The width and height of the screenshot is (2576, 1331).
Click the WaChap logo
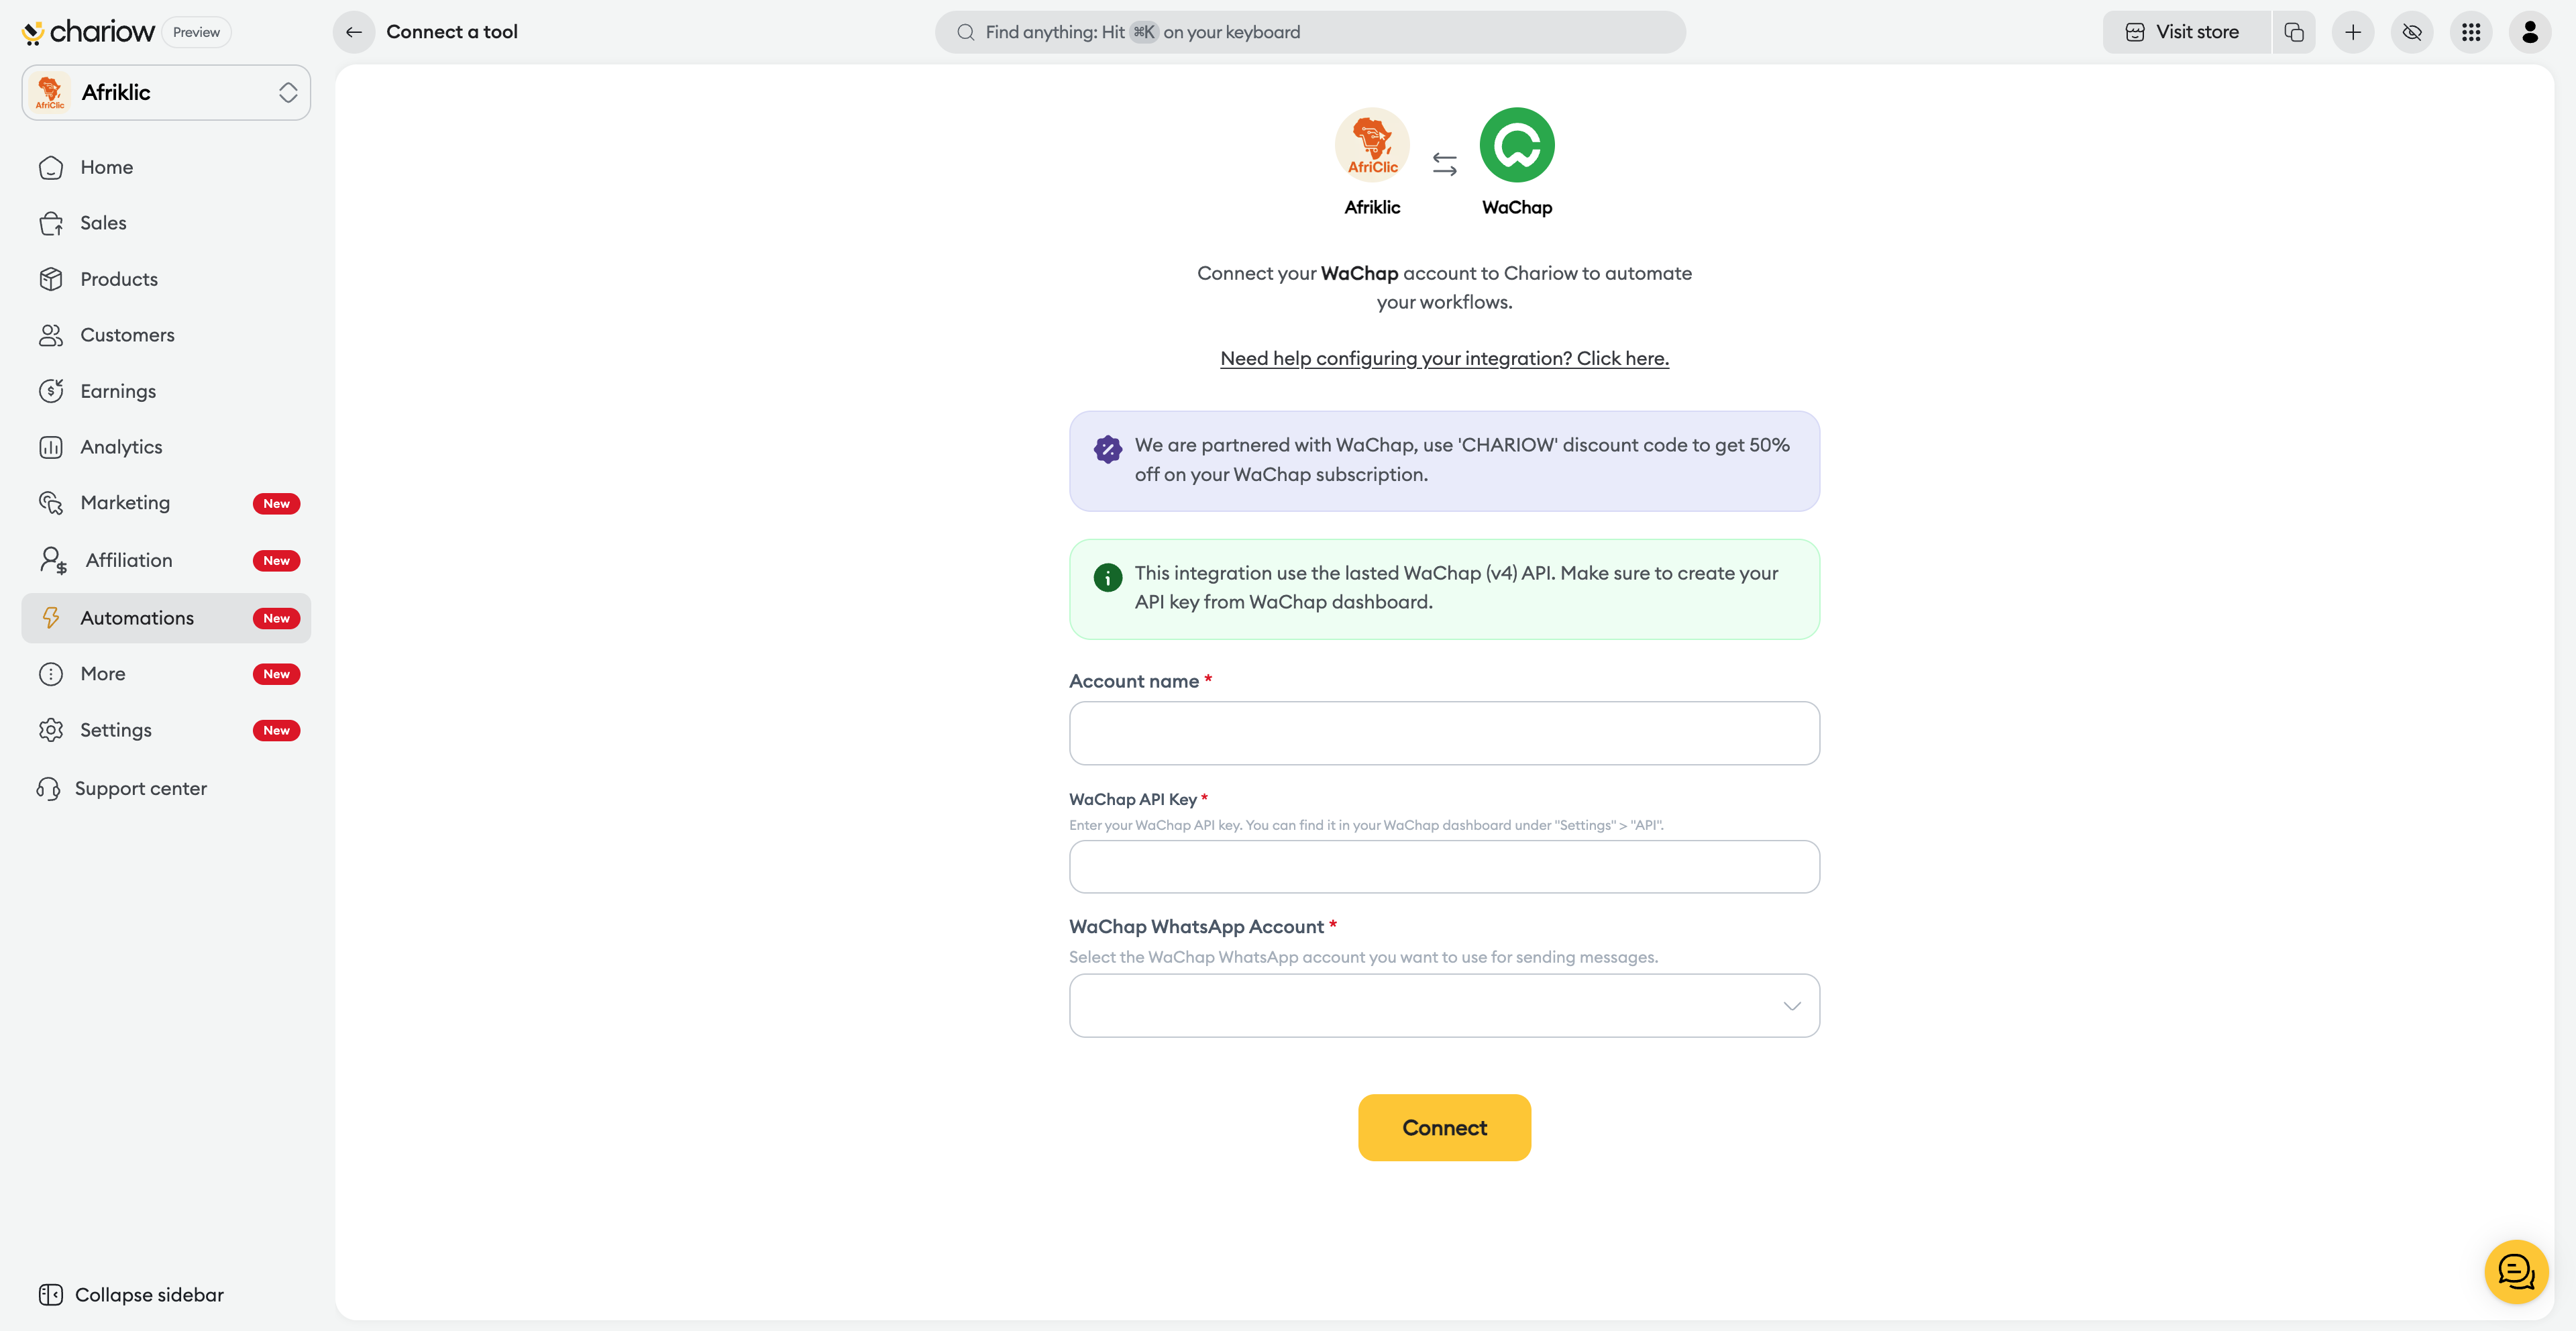pyautogui.click(x=1516, y=145)
